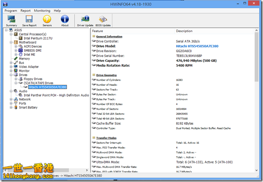Click the Number of Cylinders row
263x182 pixels.
pyautogui.click(x=173, y=80)
